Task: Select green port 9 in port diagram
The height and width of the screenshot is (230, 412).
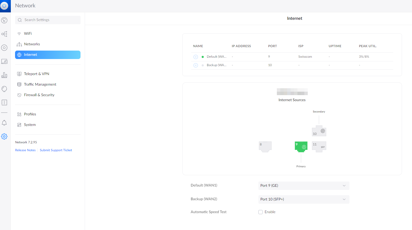Action: 301,146
